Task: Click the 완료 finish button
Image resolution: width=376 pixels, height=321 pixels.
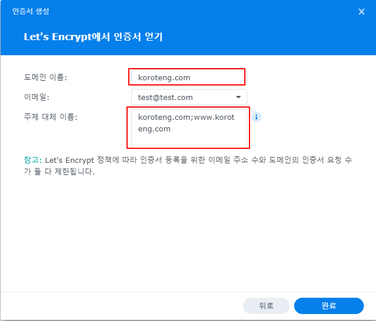Action: (x=329, y=306)
